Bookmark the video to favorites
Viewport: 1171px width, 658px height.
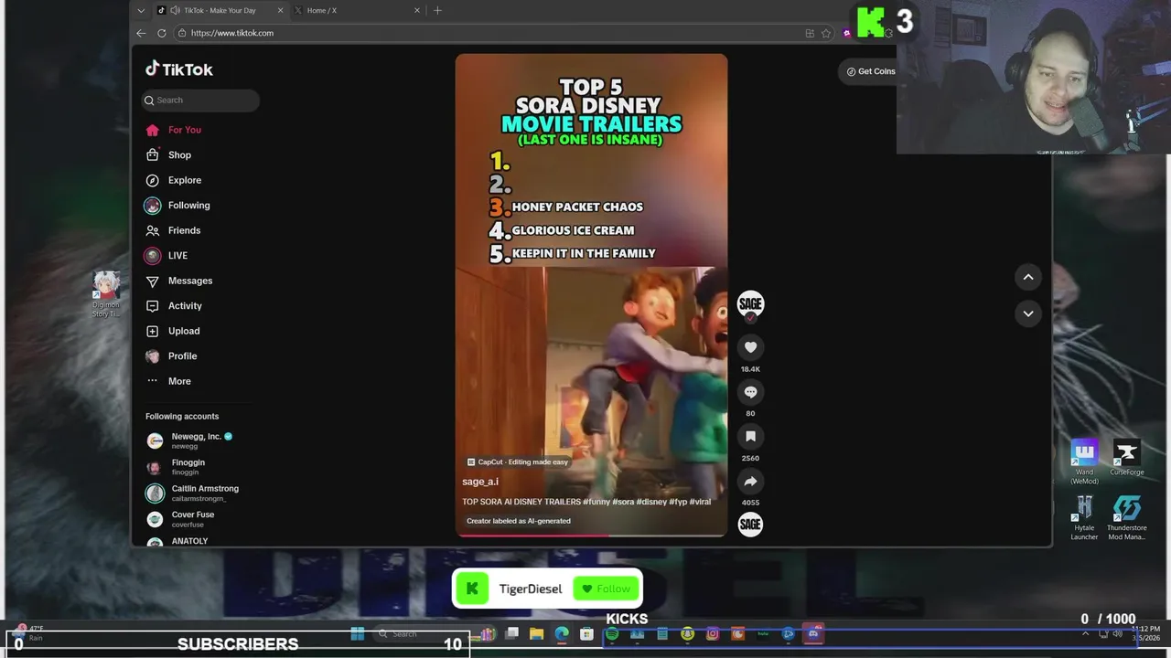[750, 437]
